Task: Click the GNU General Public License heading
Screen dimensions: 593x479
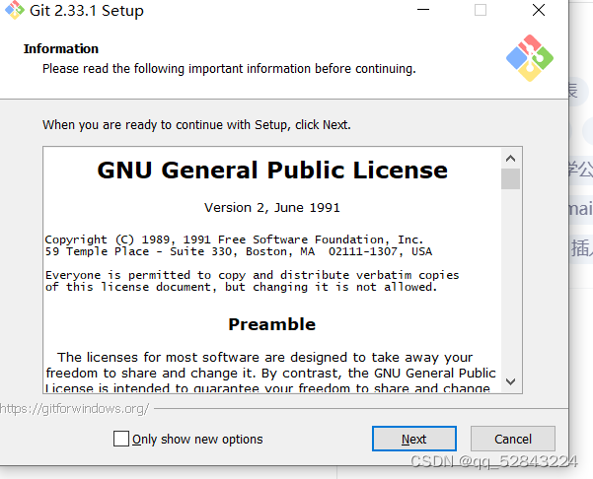Action: (x=272, y=170)
